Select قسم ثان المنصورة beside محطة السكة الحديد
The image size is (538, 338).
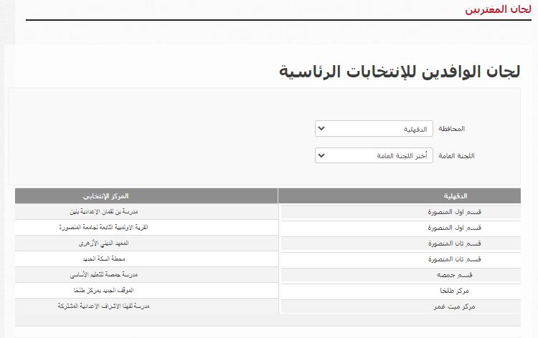tap(401, 259)
